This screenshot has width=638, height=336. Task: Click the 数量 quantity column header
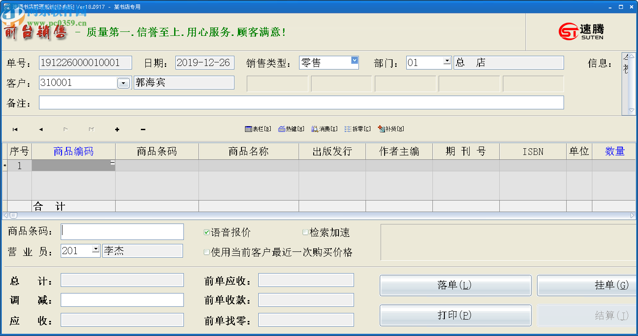[x=615, y=151]
